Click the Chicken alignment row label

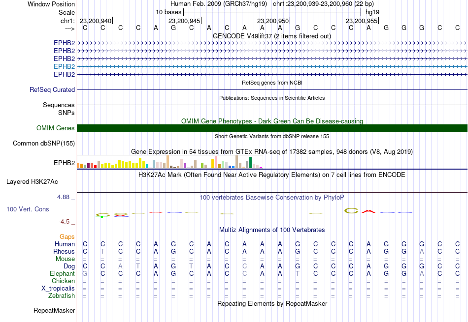(63, 281)
